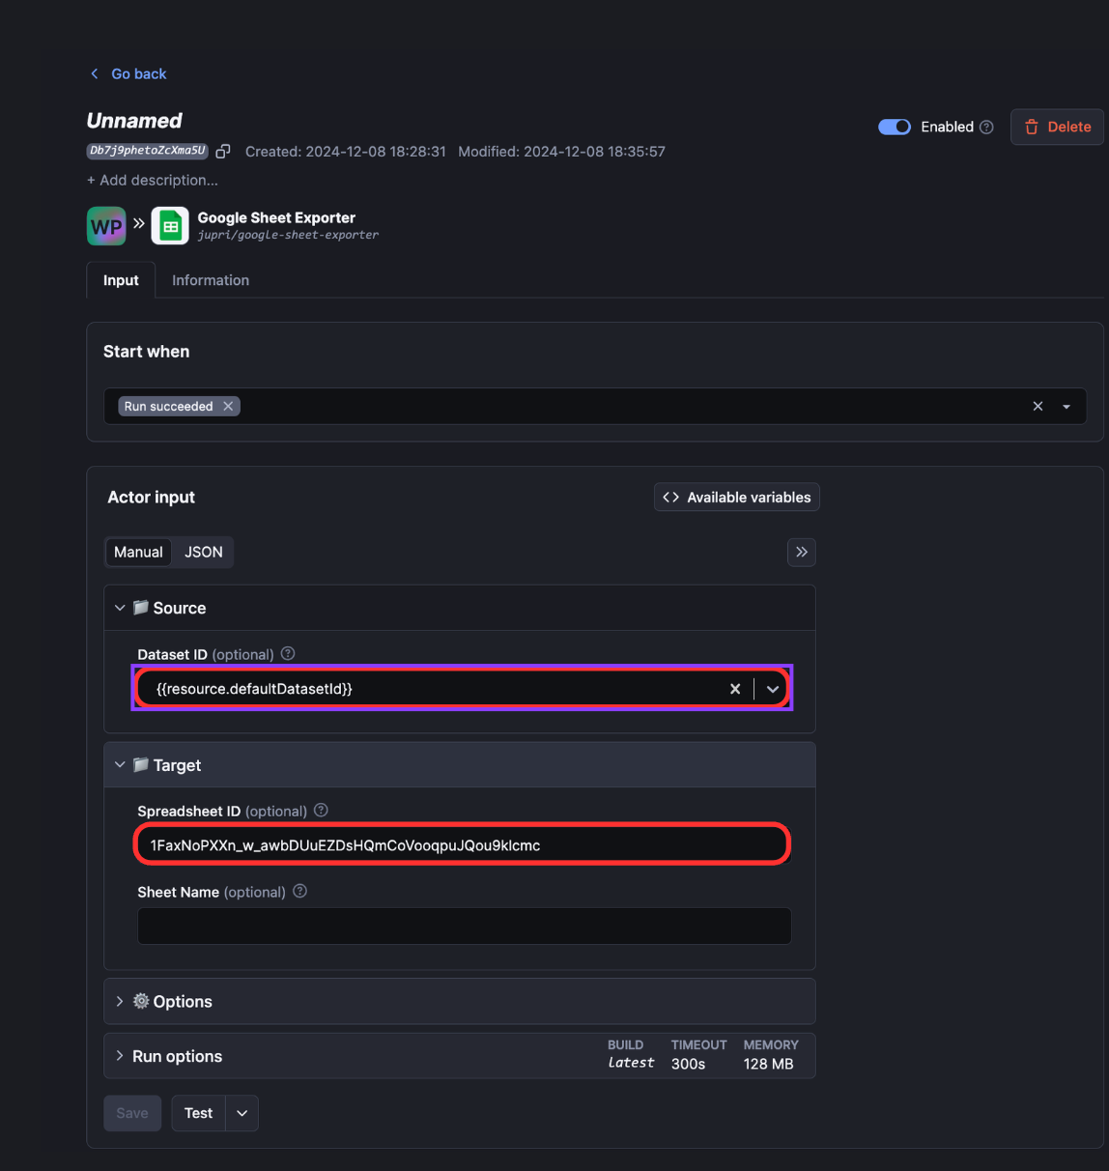Screen dimensions: 1109x1171
Task: Click the WP actor avatar icon
Action: 106,225
